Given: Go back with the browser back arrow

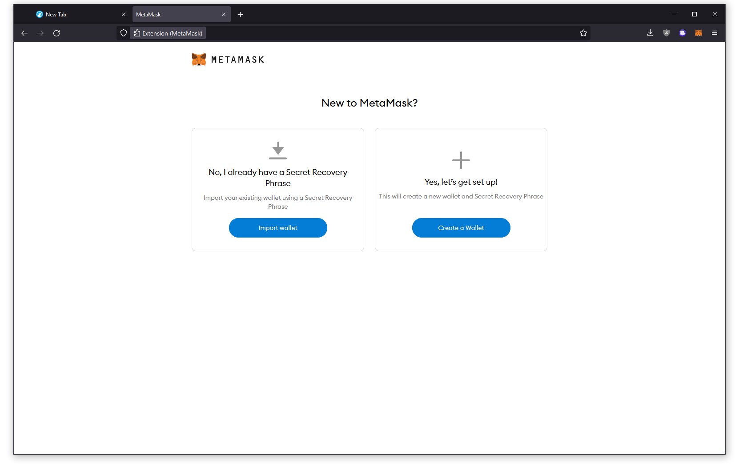Looking at the screenshot, I should [x=24, y=33].
